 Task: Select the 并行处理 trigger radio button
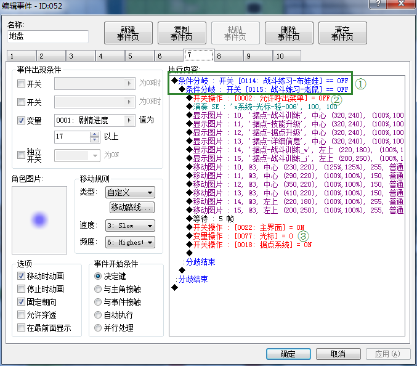98,328
